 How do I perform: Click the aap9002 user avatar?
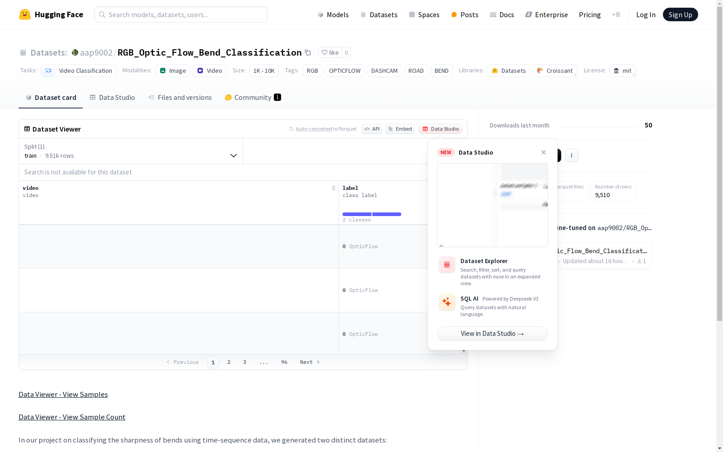click(x=75, y=52)
